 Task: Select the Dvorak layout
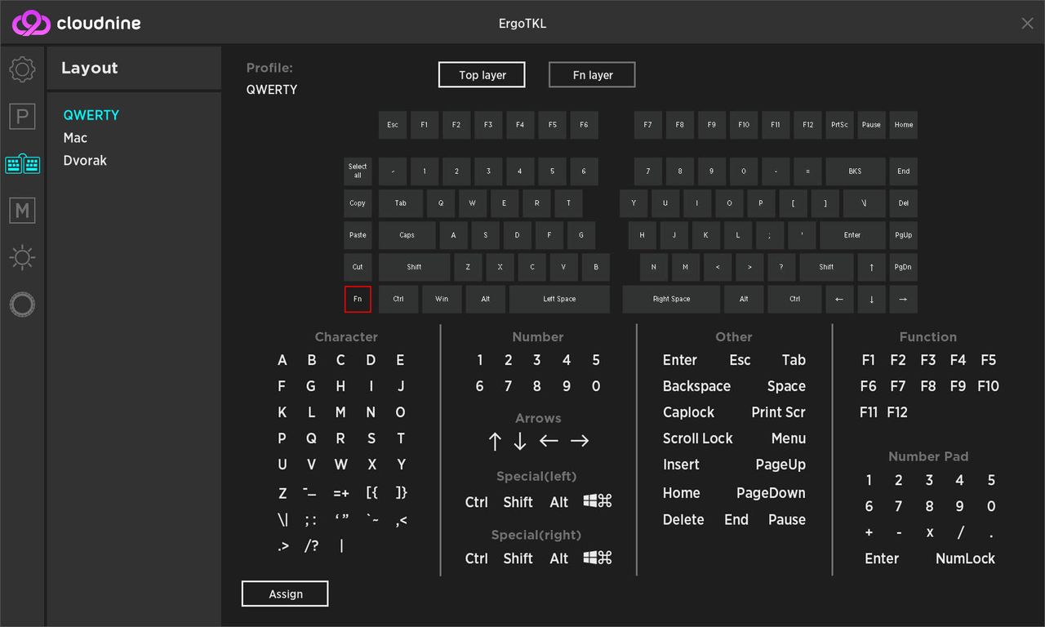(x=85, y=161)
